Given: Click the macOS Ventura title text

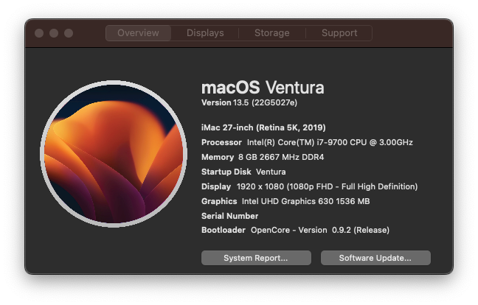Looking at the screenshot, I should pyautogui.click(x=263, y=88).
